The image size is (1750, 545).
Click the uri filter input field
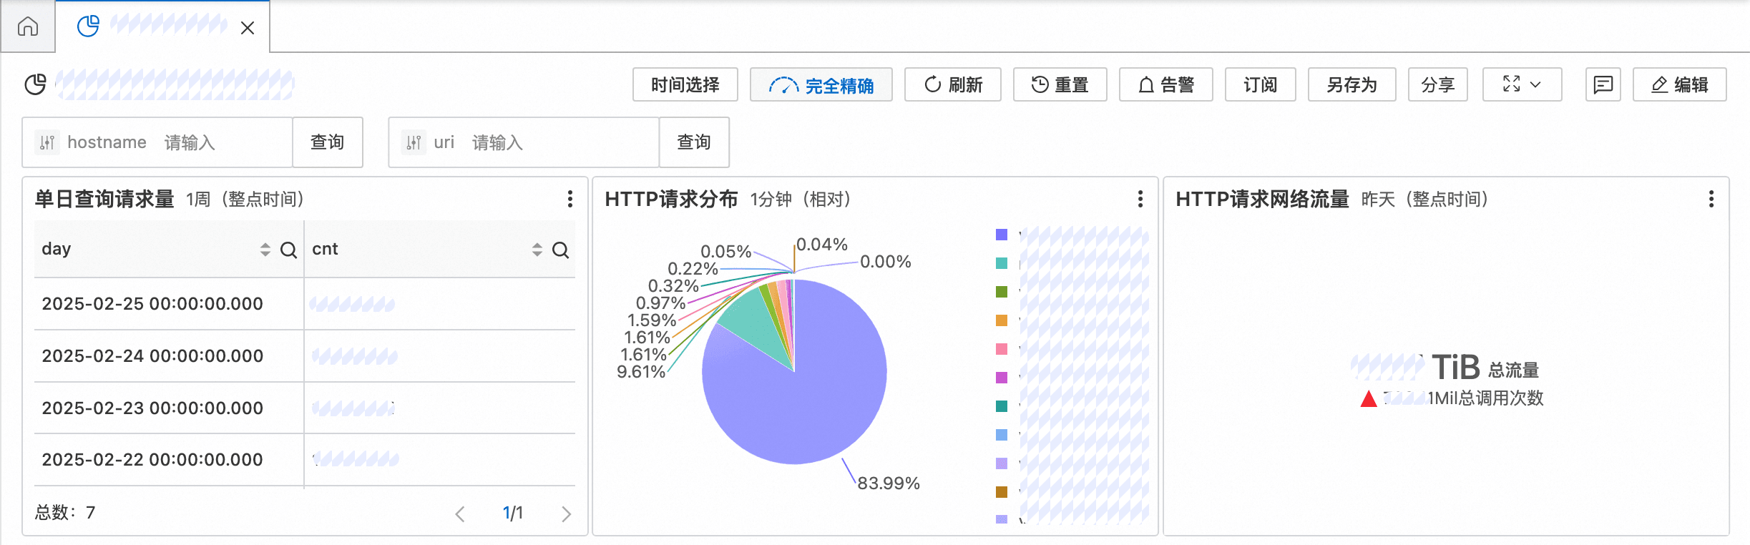click(x=558, y=143)
